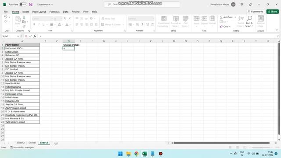The image size is (281, 158).
Task: Click the Font Color icon
Action: (67, 25)
